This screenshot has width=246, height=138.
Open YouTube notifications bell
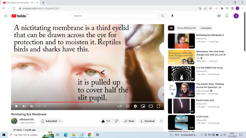click(x=227, y=16)
